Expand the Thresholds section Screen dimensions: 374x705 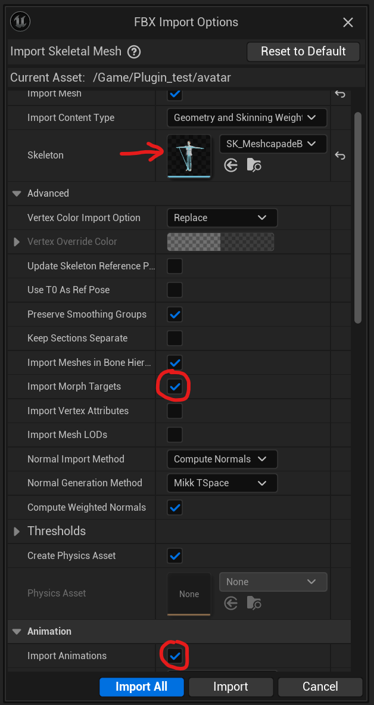[x=17, y=531]
